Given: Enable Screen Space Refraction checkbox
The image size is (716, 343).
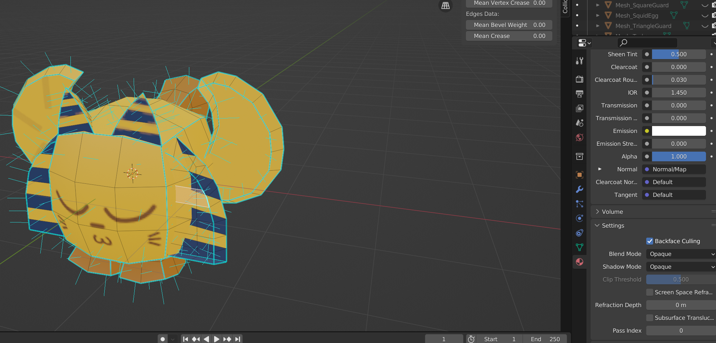Looking at the screenshot, I should point(650,292).
